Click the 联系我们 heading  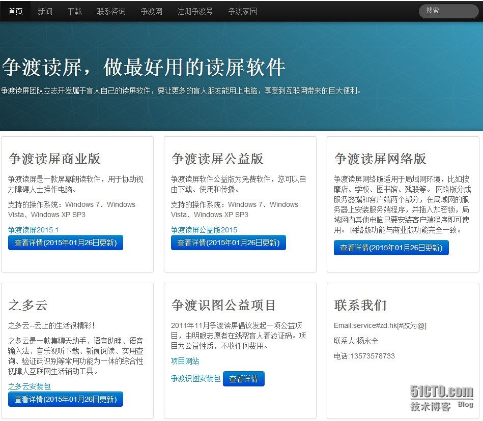[360, 305]
